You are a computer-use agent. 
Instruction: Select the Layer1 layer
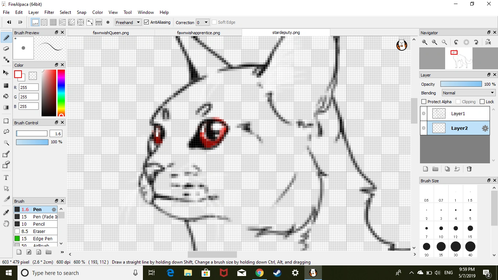click(x=455, y=114)
